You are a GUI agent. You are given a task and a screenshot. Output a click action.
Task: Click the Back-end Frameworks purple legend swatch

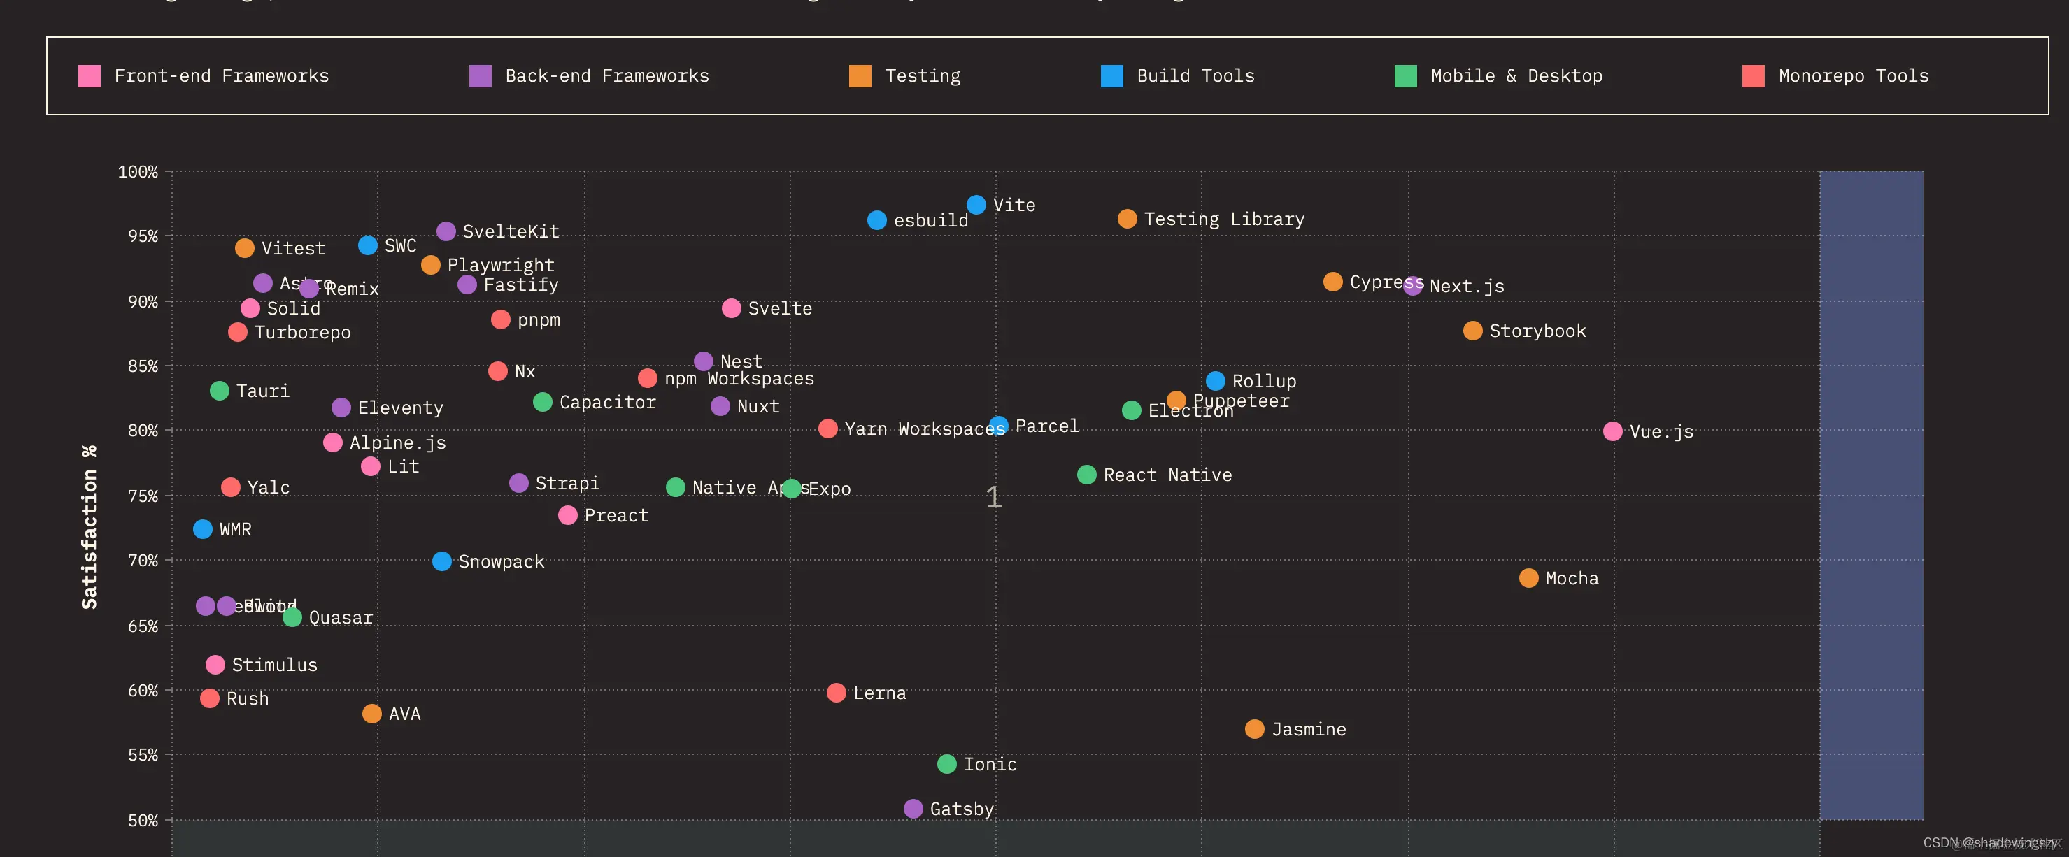[x=481, y=76]
